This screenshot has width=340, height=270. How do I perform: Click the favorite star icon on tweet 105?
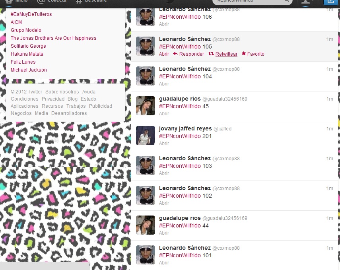pos(244,53)
